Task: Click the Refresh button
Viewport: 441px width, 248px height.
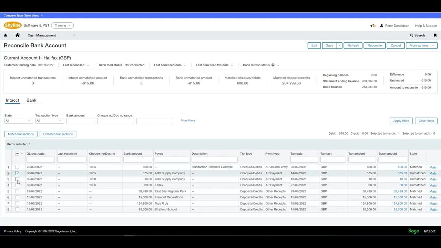Action: pyautogui.click(x=353, y=45)
